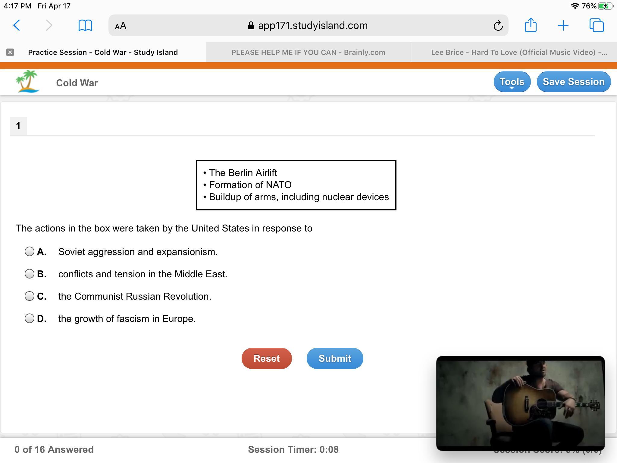Open the AA reader text-size menu
The width and height of the screenshot is (617, 463).
click(x=121, y=26)
